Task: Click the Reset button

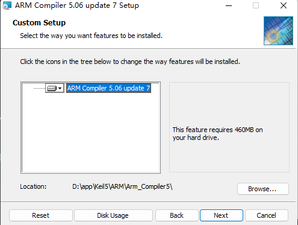Action: 41,215
